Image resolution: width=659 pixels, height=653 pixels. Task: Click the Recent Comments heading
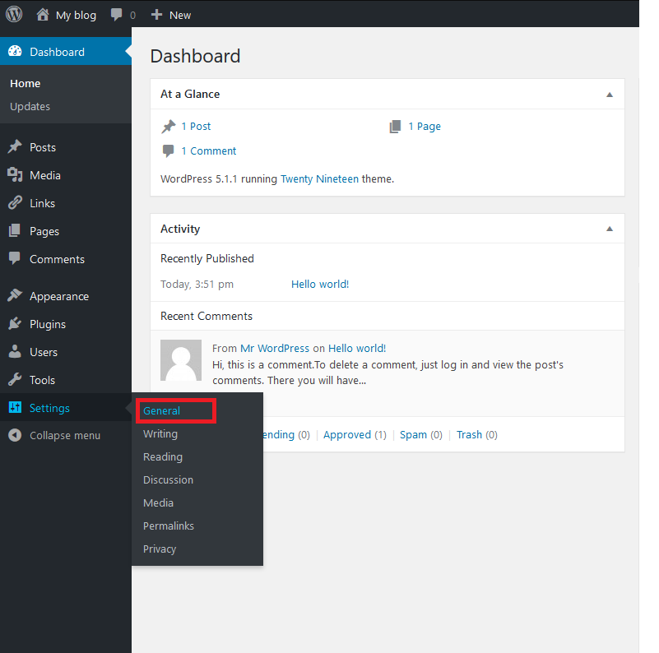(x=207, y=316)
